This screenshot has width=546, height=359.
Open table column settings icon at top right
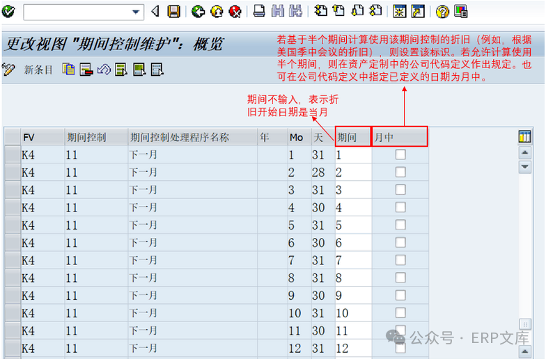tap(524, 137)
